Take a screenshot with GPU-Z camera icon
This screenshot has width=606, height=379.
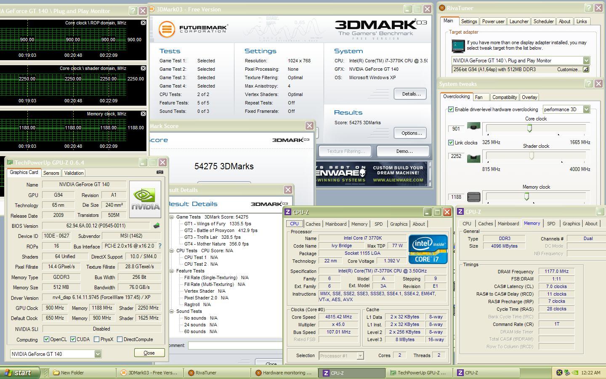pos(159,172)
